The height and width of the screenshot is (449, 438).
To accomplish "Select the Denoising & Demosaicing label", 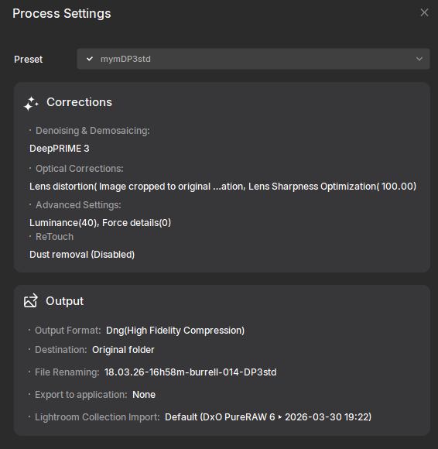I will tap(92, 131).
